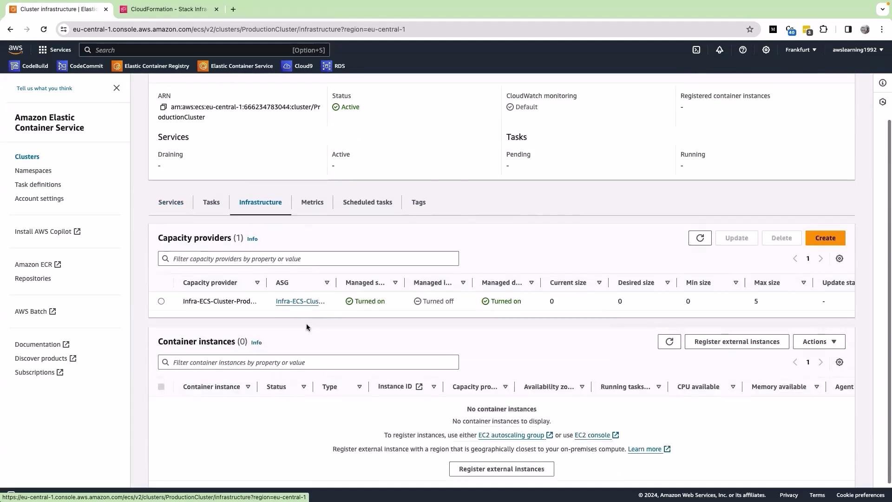Open RDS shortcut in favorites bar
Screen dimensions: 892x502
[333, 66]
